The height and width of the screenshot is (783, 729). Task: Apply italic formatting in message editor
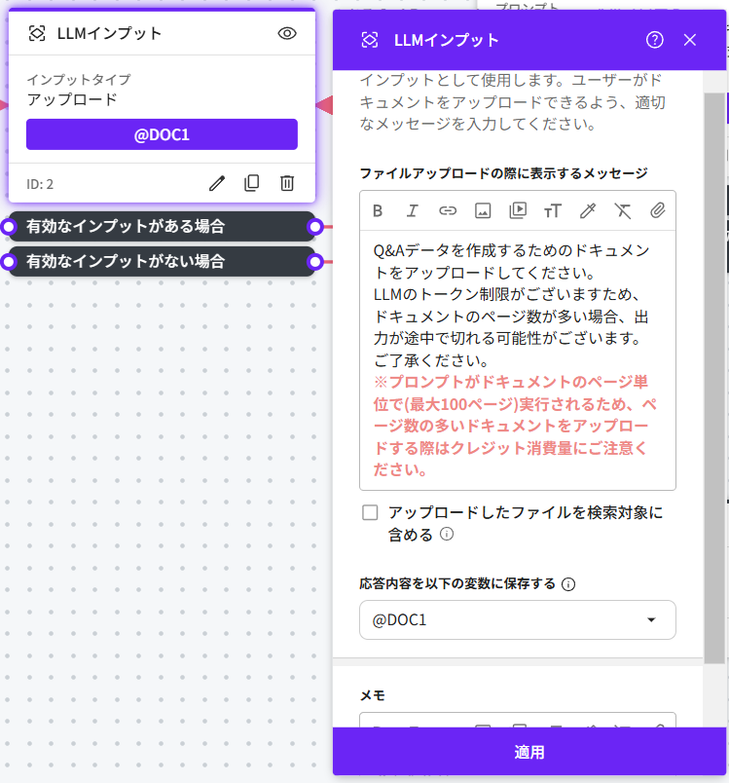(x=412, y=210)
